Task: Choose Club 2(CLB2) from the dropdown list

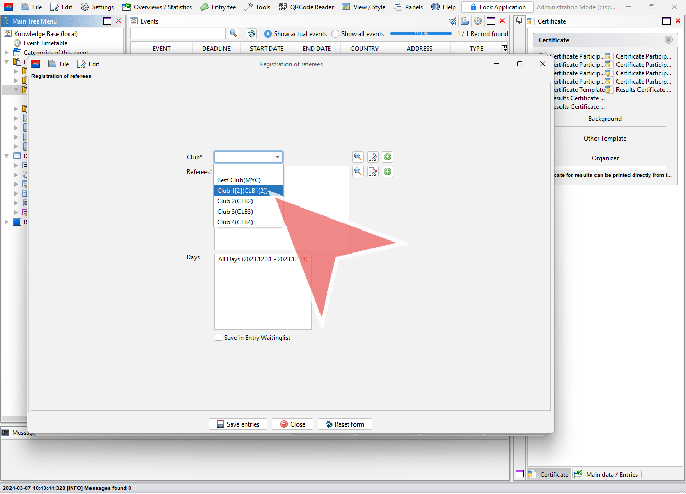Action: click(235, 201)
